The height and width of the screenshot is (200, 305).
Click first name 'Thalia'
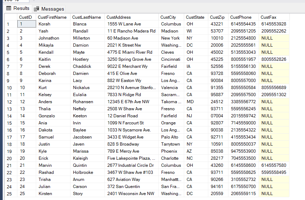53,109
